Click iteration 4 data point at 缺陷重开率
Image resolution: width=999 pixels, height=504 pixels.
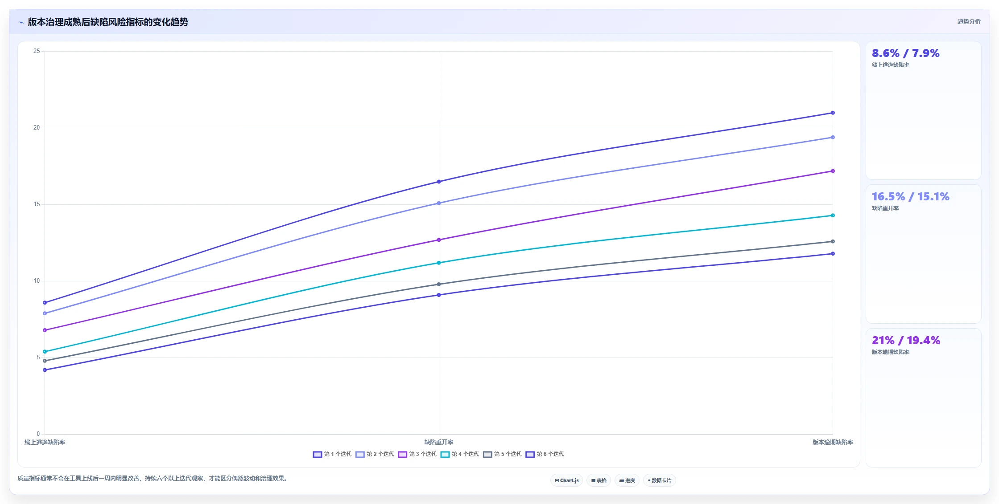439,263
